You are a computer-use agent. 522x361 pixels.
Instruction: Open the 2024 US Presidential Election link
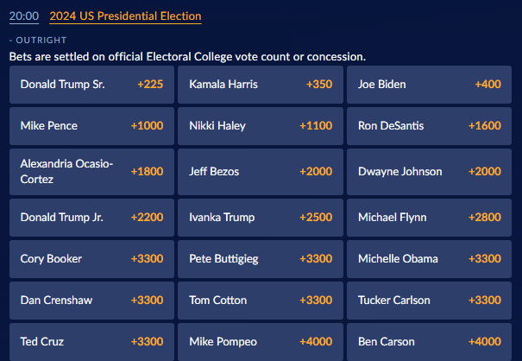pos(125,16)
